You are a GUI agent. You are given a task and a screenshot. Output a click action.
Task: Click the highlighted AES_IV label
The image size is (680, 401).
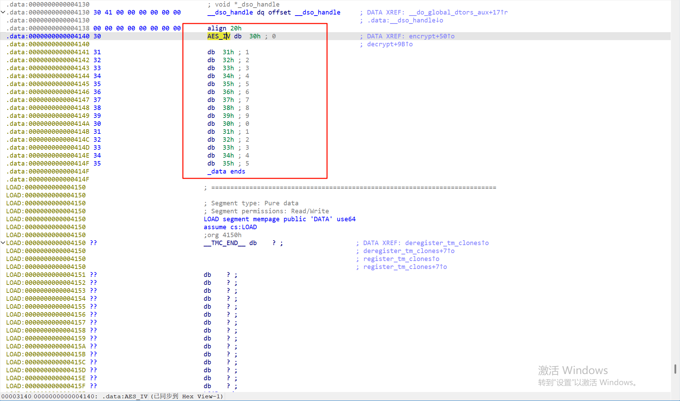click(x=218, y=36)
